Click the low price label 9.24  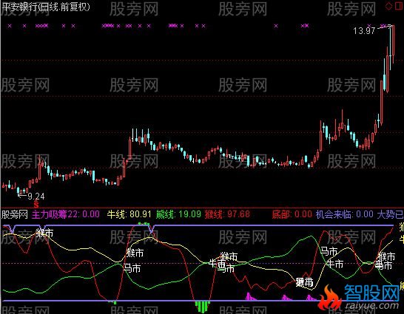pyautogui.click(x=36, y=197)
